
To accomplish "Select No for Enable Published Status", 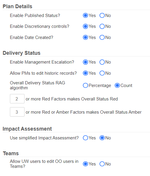I will pos(102,16).
